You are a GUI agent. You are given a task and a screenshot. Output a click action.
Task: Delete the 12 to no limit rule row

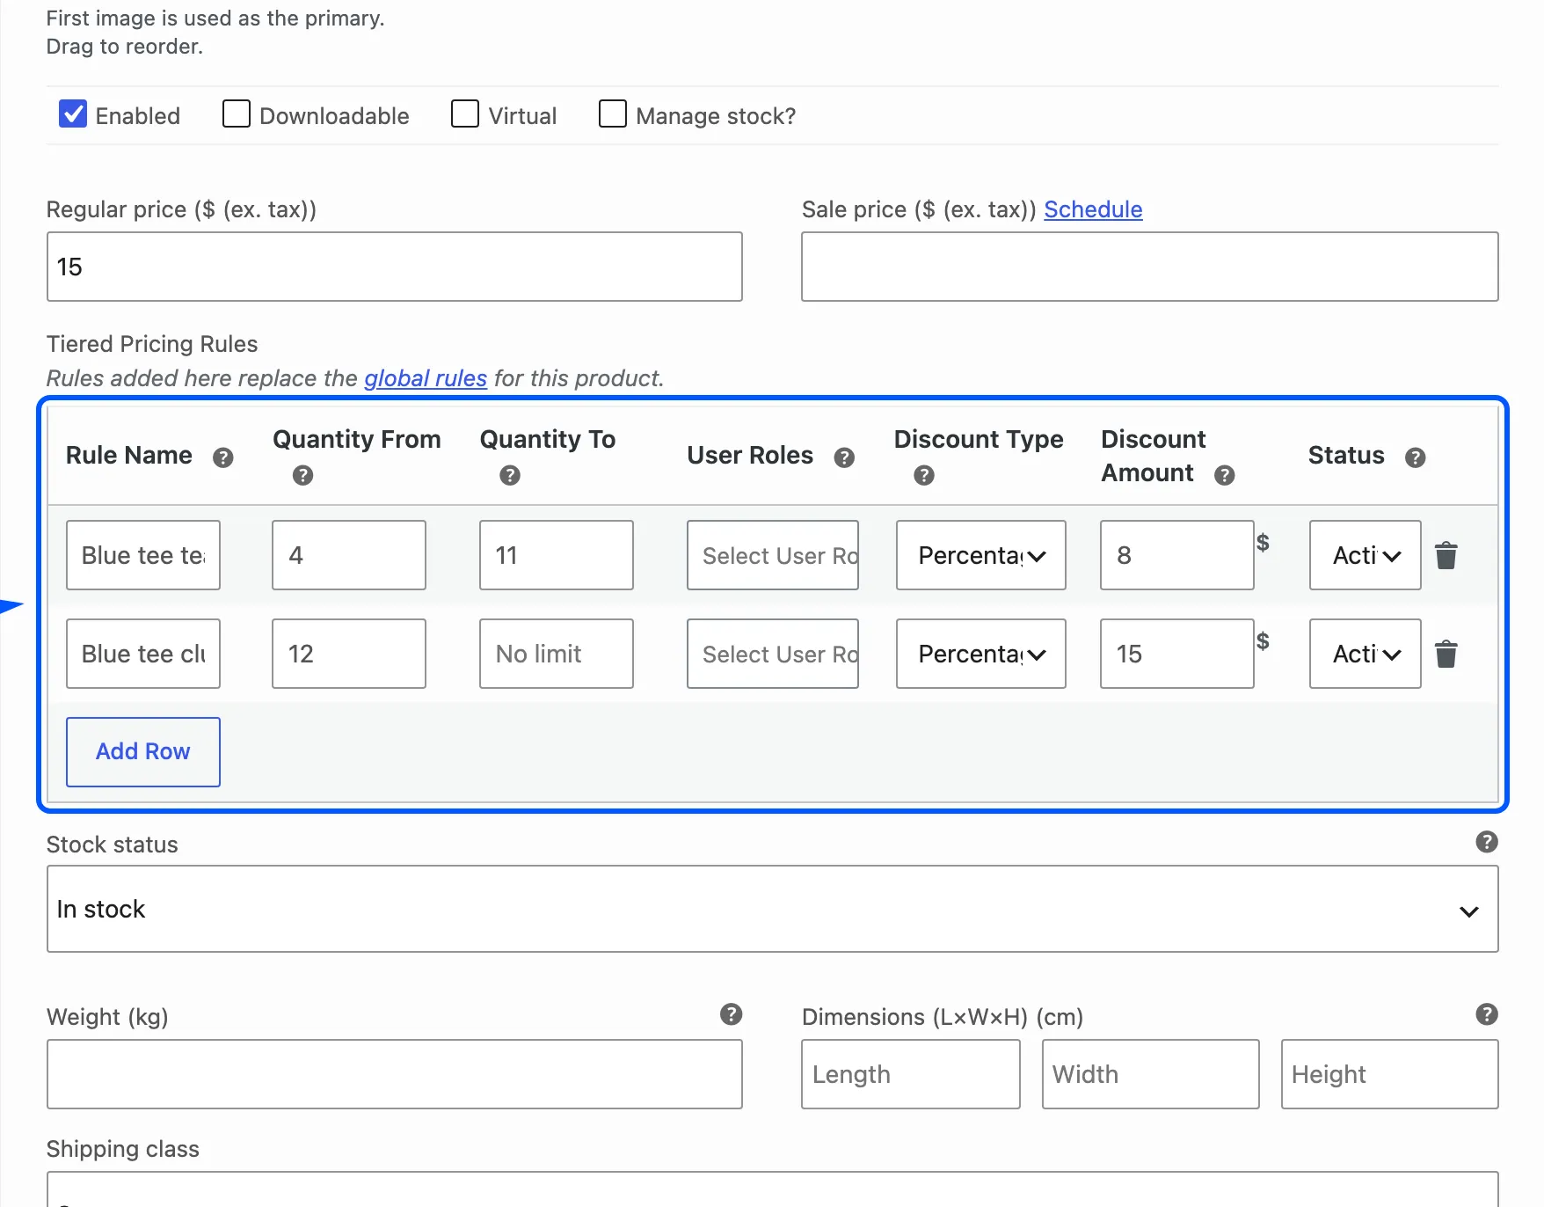[x=1446, y=655]
